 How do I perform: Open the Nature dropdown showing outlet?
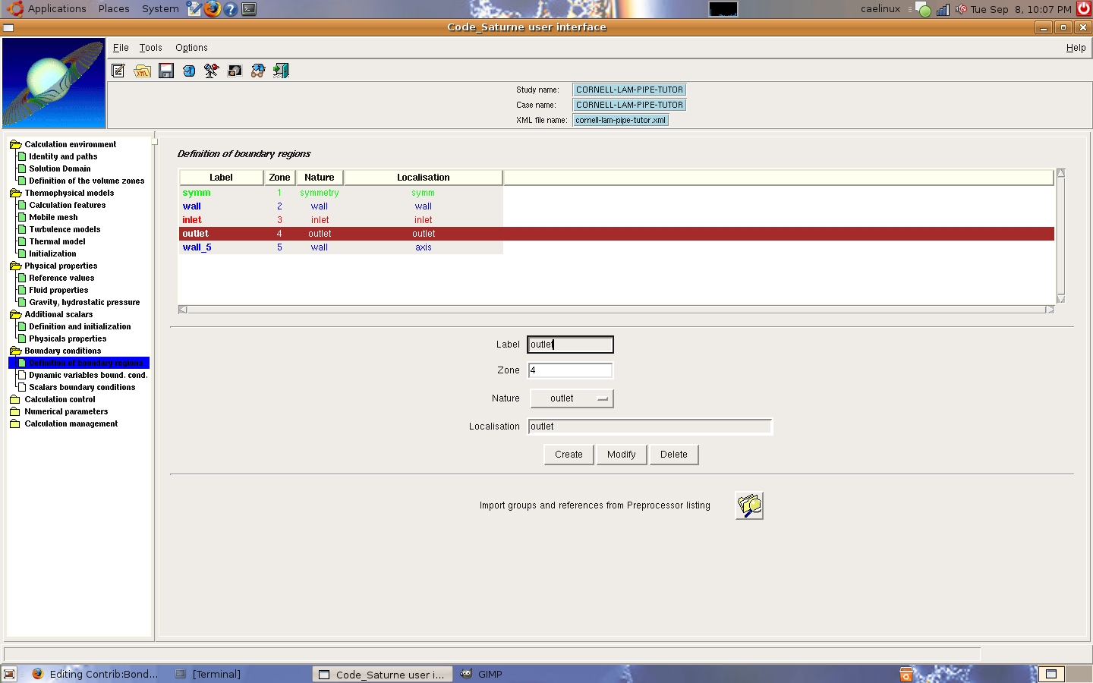(x=572, y=398)
